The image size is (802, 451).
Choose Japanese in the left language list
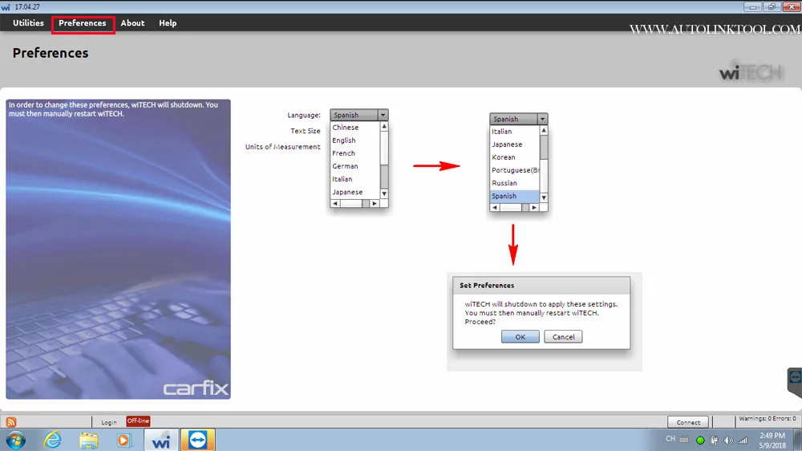pyautogui.click(x=347, y=192)
